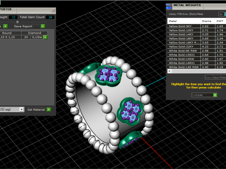
Task: Click the green arrow left of Save Report
Action: [5, 26]
